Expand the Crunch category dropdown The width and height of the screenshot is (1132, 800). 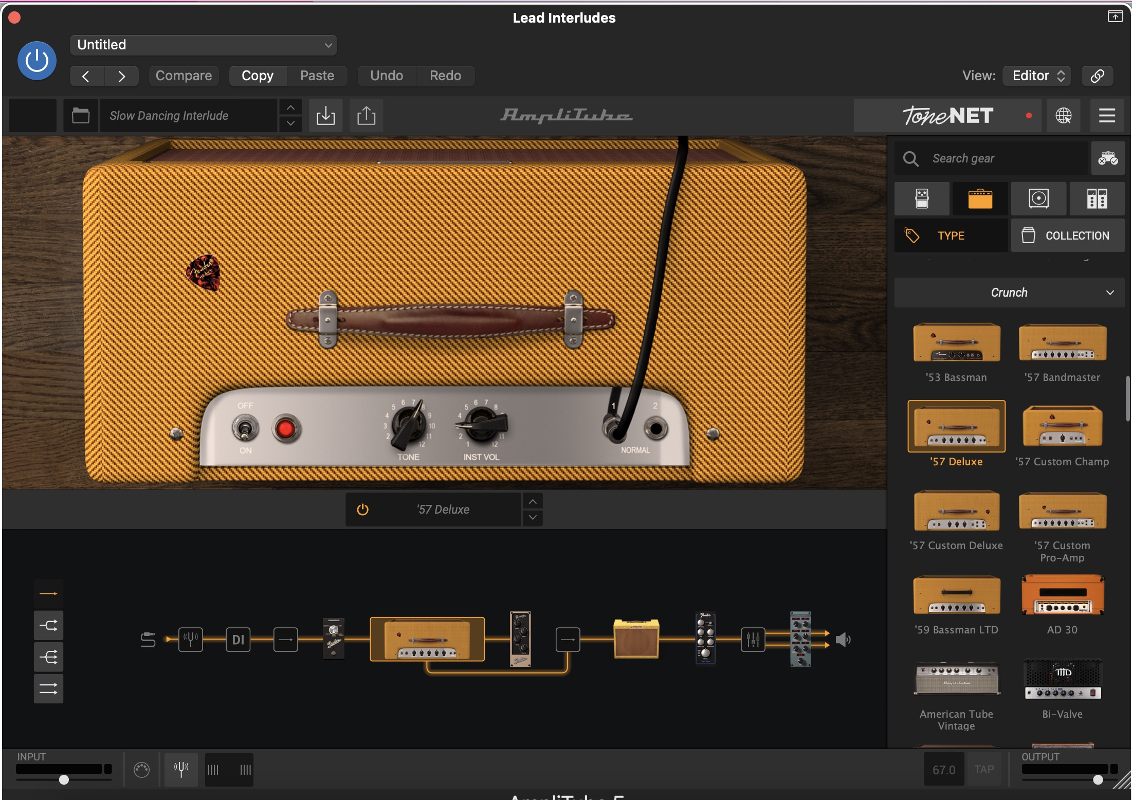click(1009, 293)
